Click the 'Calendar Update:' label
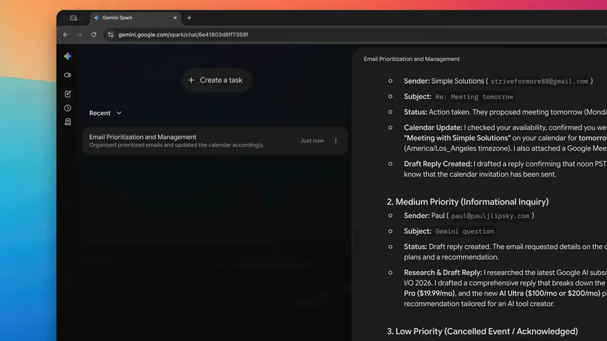 pos(433,127)
